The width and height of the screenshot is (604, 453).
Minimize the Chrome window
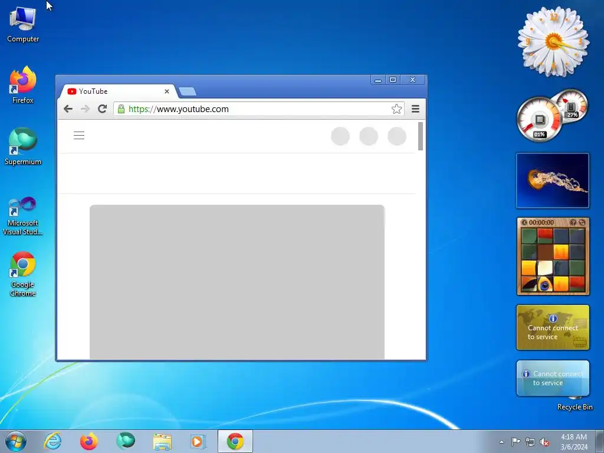(x=378, y=80)
